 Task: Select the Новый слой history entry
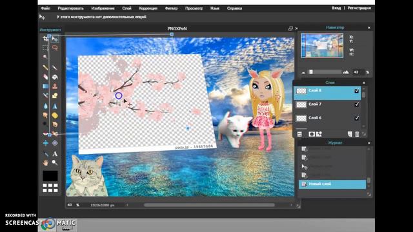click(332, 184)
